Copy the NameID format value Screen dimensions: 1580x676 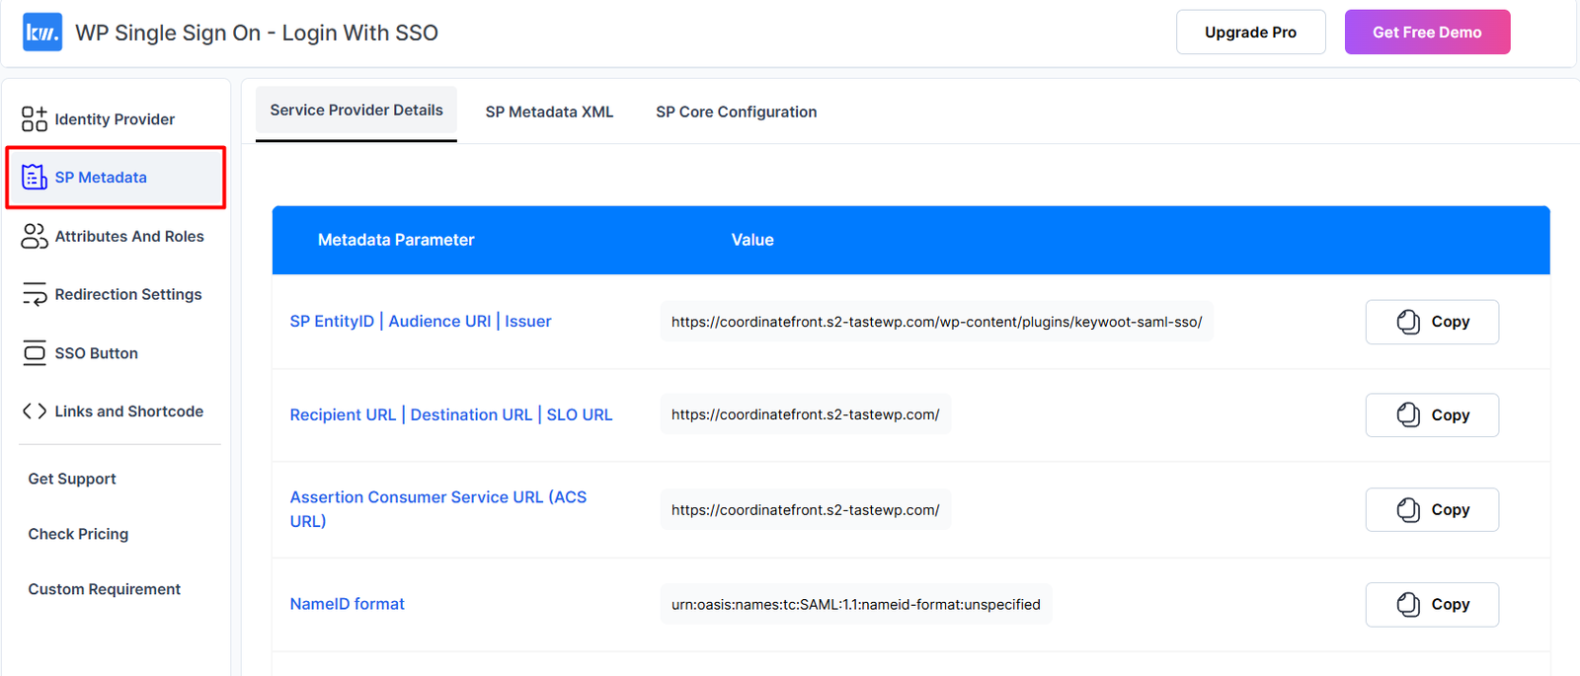pos(1432,604)
